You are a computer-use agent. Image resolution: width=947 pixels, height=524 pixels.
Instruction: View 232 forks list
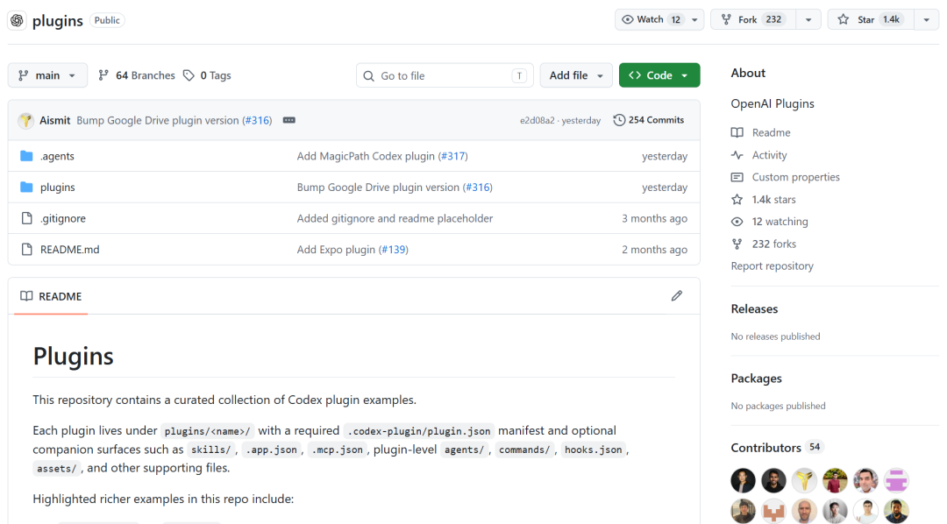point(773,244)
